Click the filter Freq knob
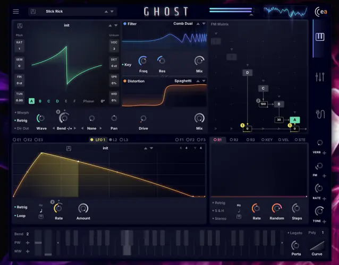Screen dimensions: 339x265 pyautogui.click(x=143, y=61)
